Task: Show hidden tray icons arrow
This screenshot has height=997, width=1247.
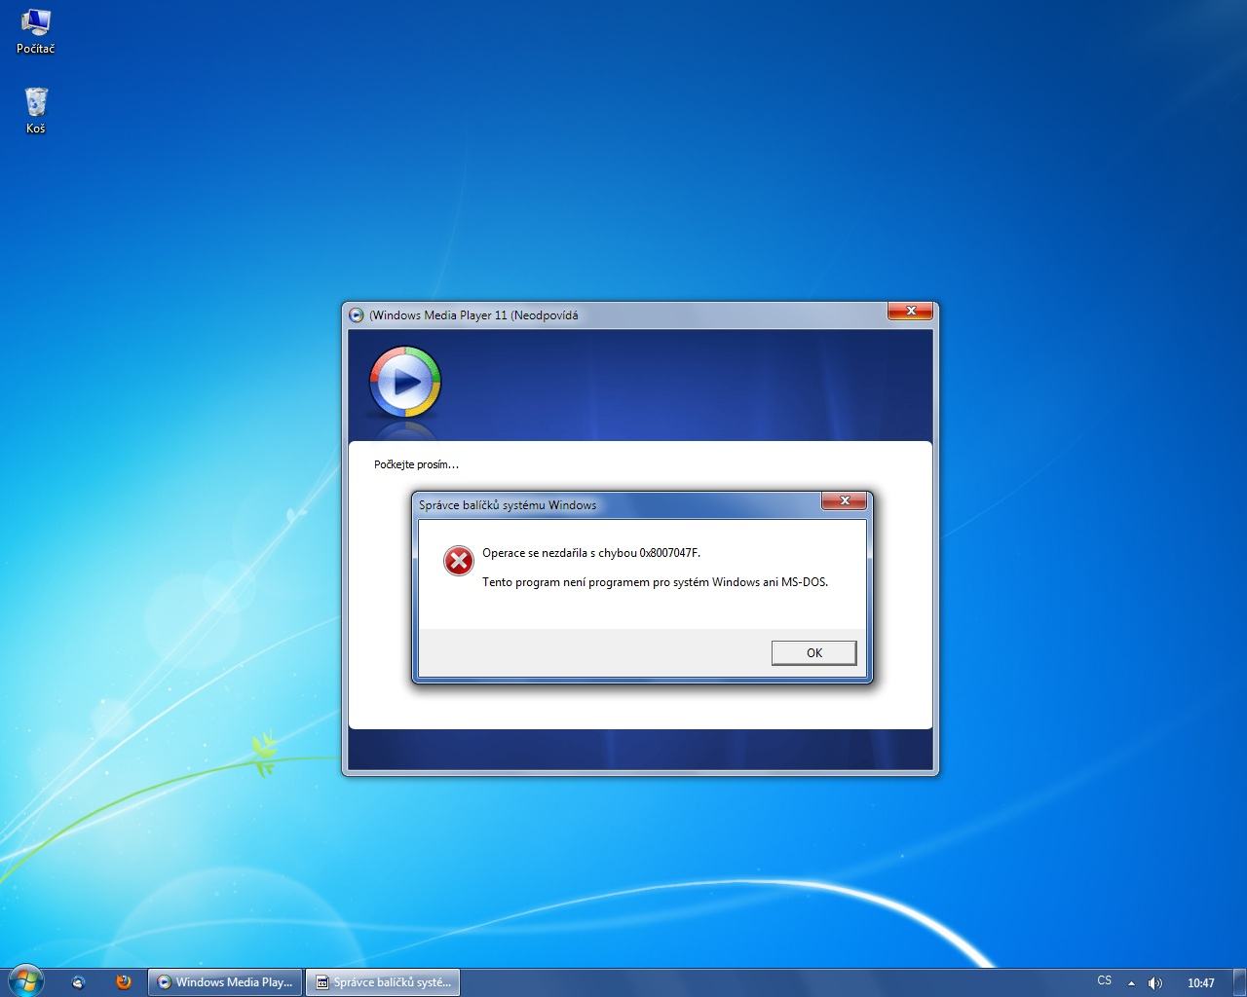Action: click(1131, 983)
